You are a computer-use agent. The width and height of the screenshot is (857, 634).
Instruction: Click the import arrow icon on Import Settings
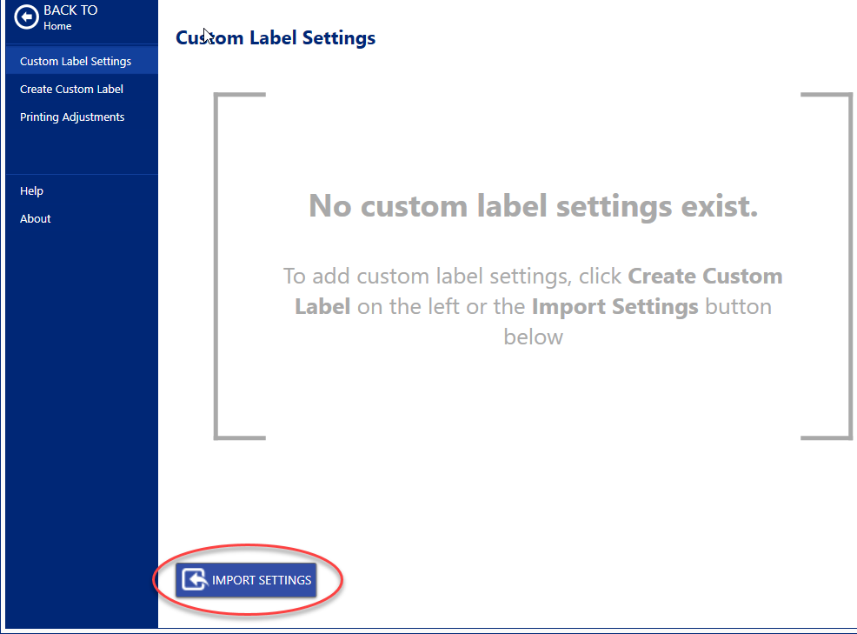195,580
